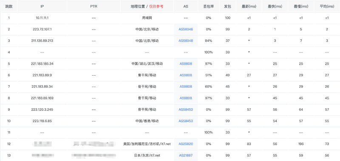Click the 60% packet loss value

click(x=208, y=87)
